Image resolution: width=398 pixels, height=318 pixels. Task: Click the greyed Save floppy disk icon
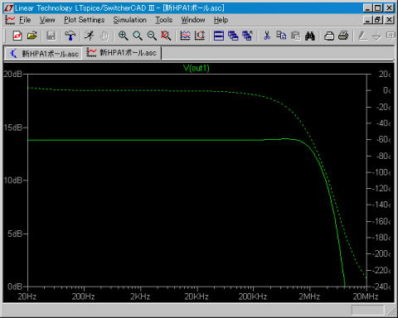point(51,36)
